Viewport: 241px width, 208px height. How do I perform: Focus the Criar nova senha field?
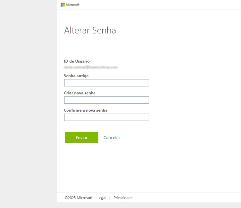(106, 100)
